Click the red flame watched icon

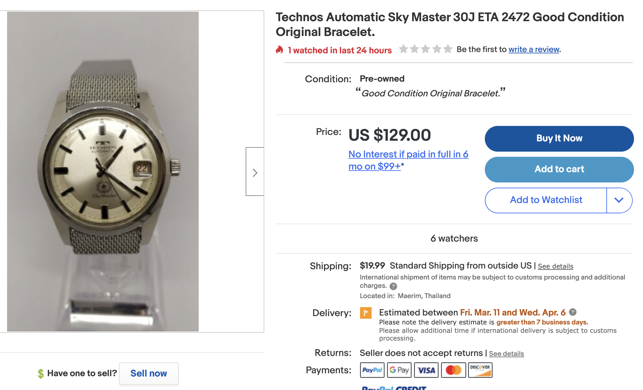pyautogui.click(x=279, y=50)
